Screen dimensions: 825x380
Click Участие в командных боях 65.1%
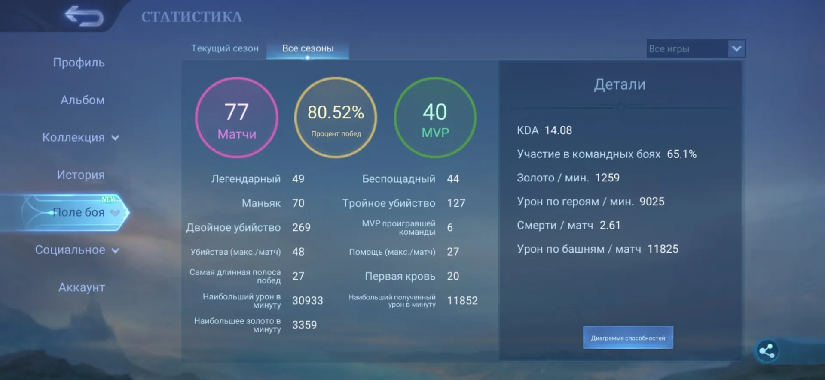(606, 154)
